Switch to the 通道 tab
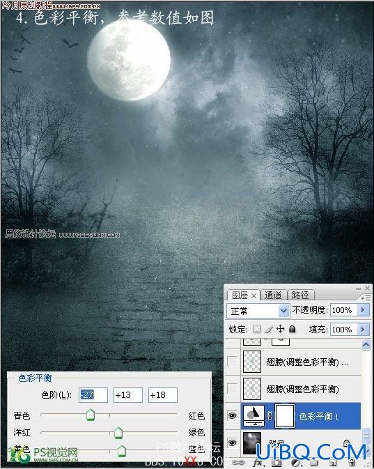This screenshot has height=469, width=374. coord(273,295)
